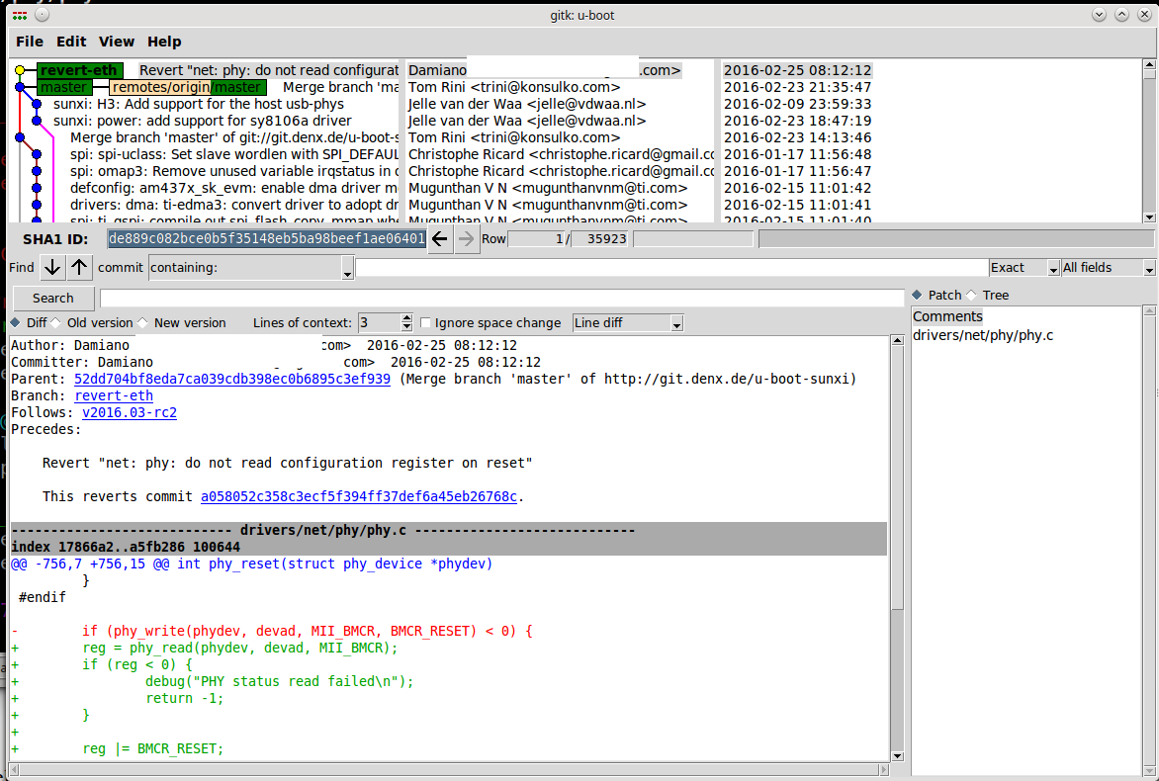The image size is (1159, 781).
Task: Select the commit dated 2016-02-23 14:13:46
Action: pos(797,137)
